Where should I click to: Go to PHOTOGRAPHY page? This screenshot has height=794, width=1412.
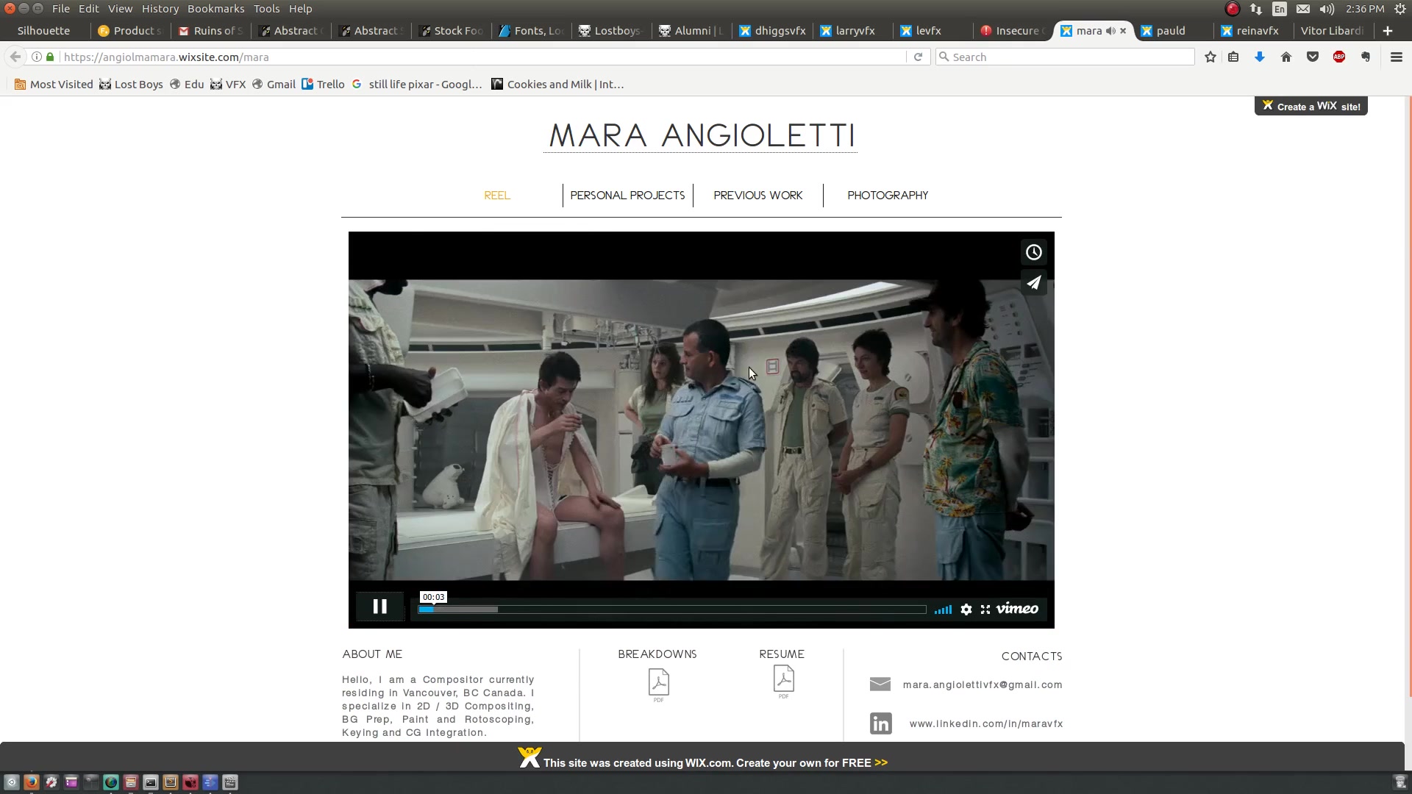[888, 196]
